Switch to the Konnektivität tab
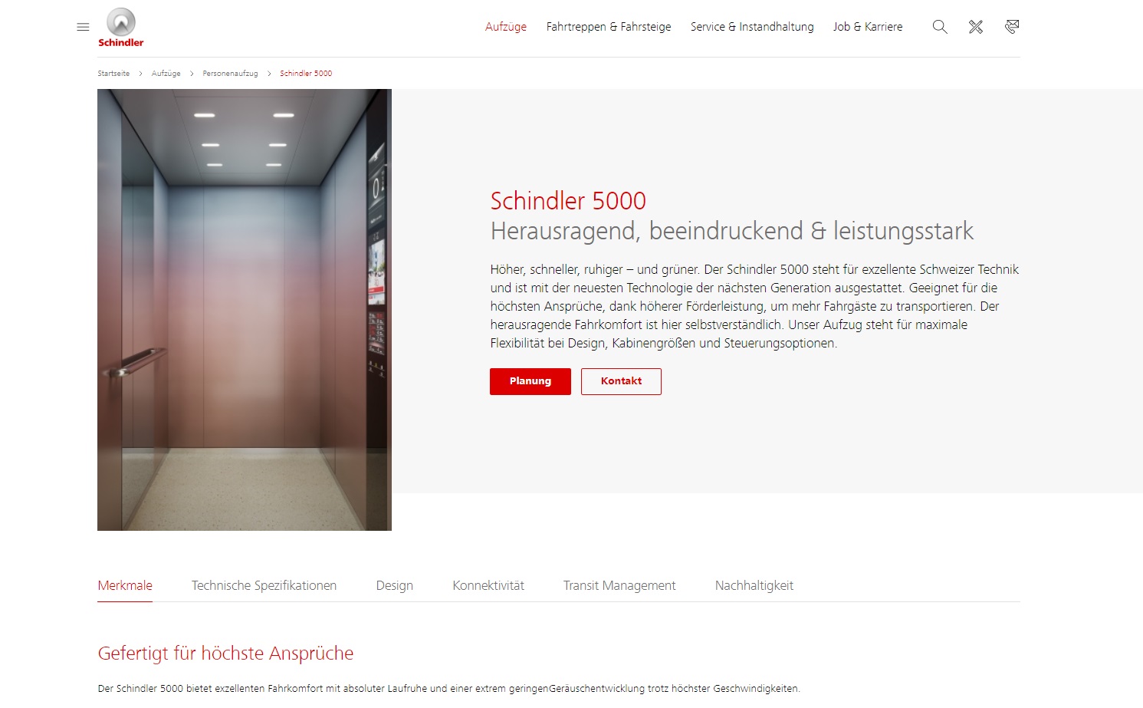Image resolution: width=1143 pixels, height=708 pixels. pos(488,586)
